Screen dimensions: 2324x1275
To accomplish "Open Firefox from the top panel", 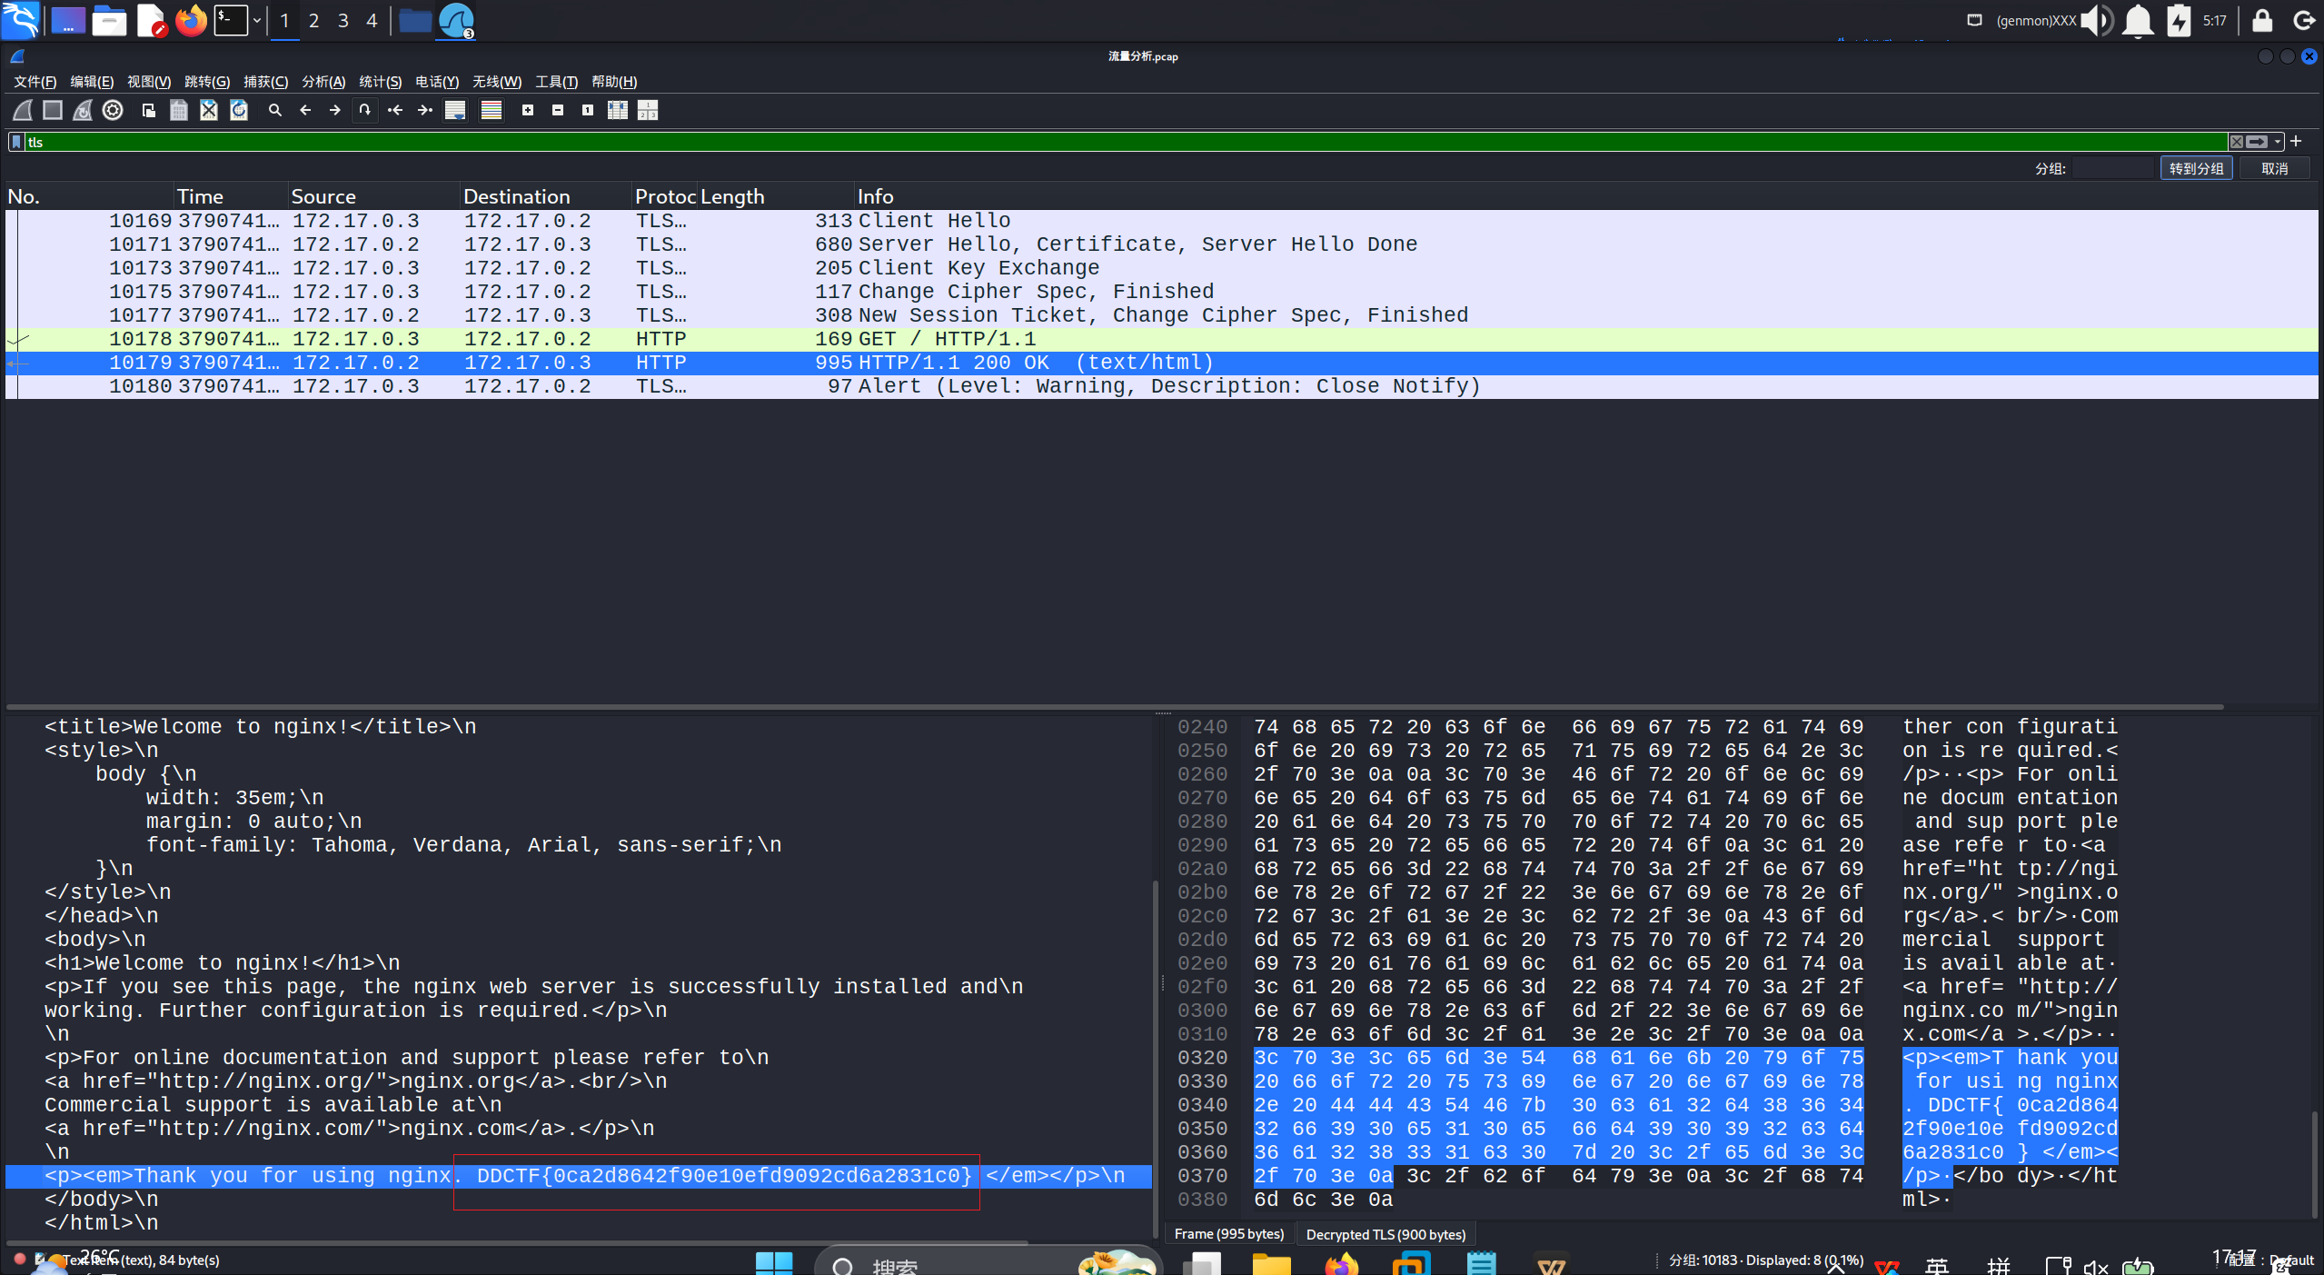I will point(191,20).
